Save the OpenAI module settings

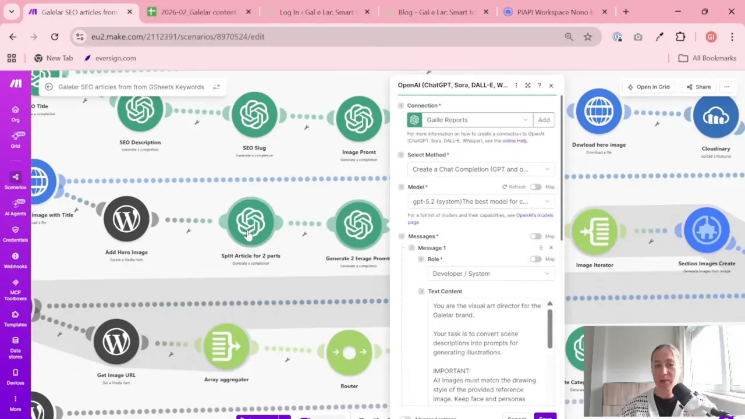(545, 417)
